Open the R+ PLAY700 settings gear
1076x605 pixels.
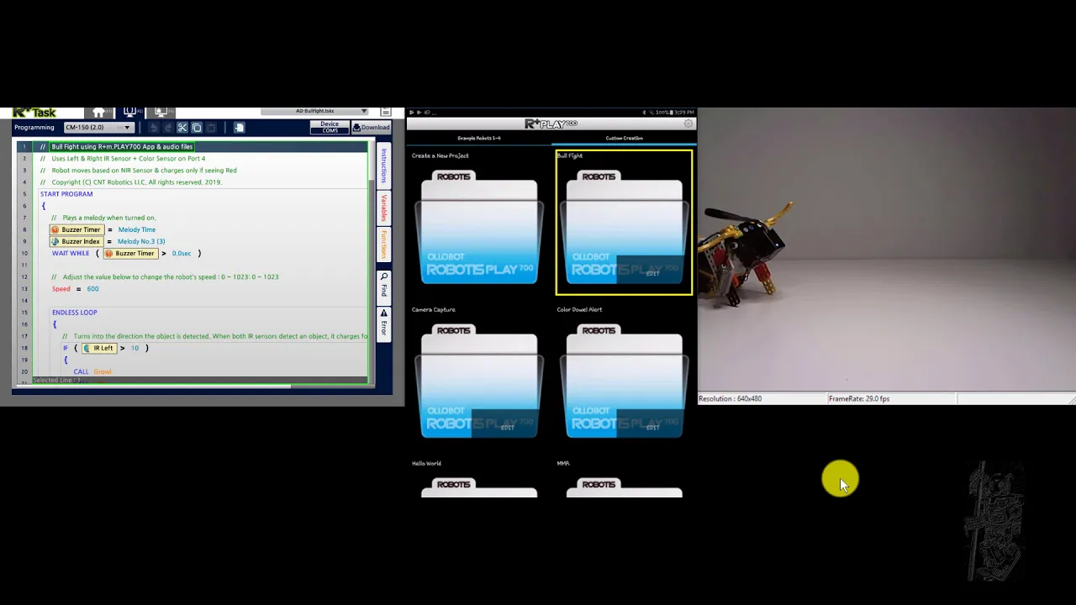tap(688, 124)
